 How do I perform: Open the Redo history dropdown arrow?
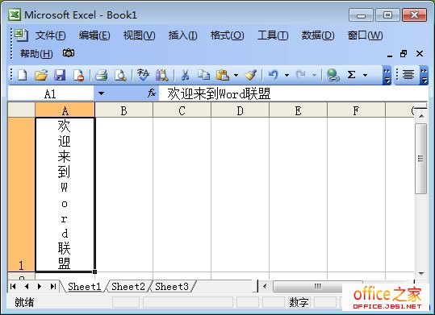(314, 75)
